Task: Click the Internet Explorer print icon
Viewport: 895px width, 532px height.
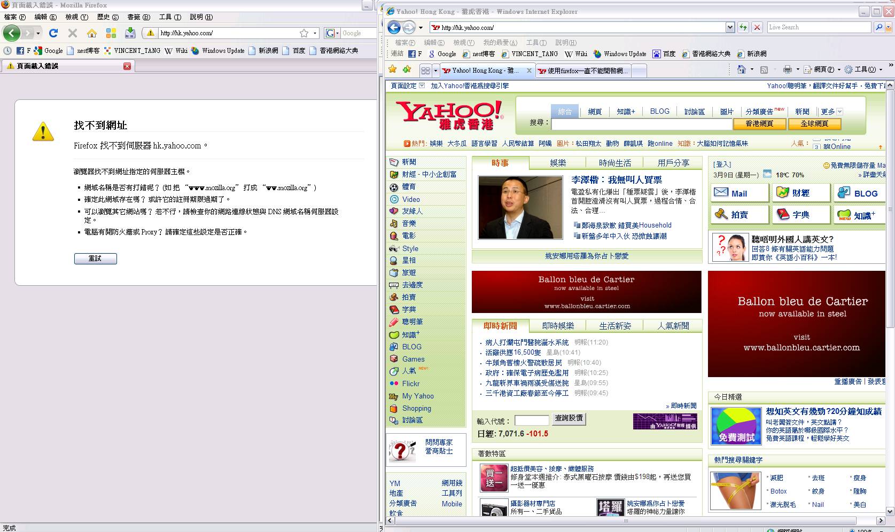Action: pos(787,69)
